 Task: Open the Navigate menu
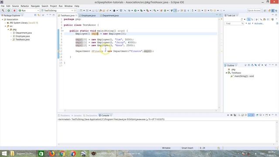point(35,6)
